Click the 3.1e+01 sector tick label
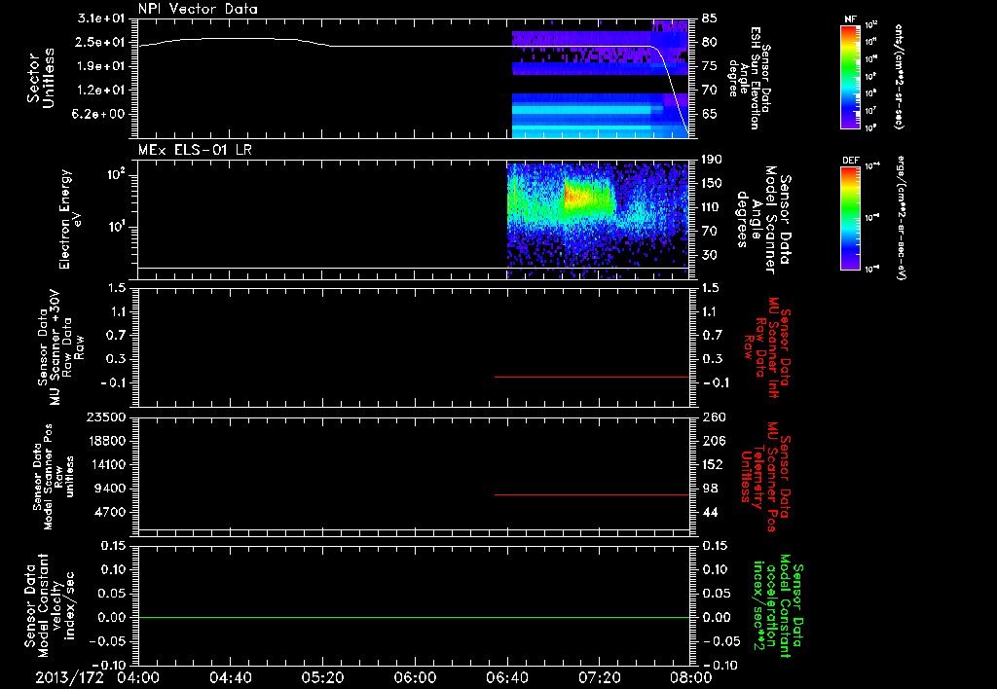Image resolution: width=997 pixels, height=689 pixels. [x=100, y=18]
